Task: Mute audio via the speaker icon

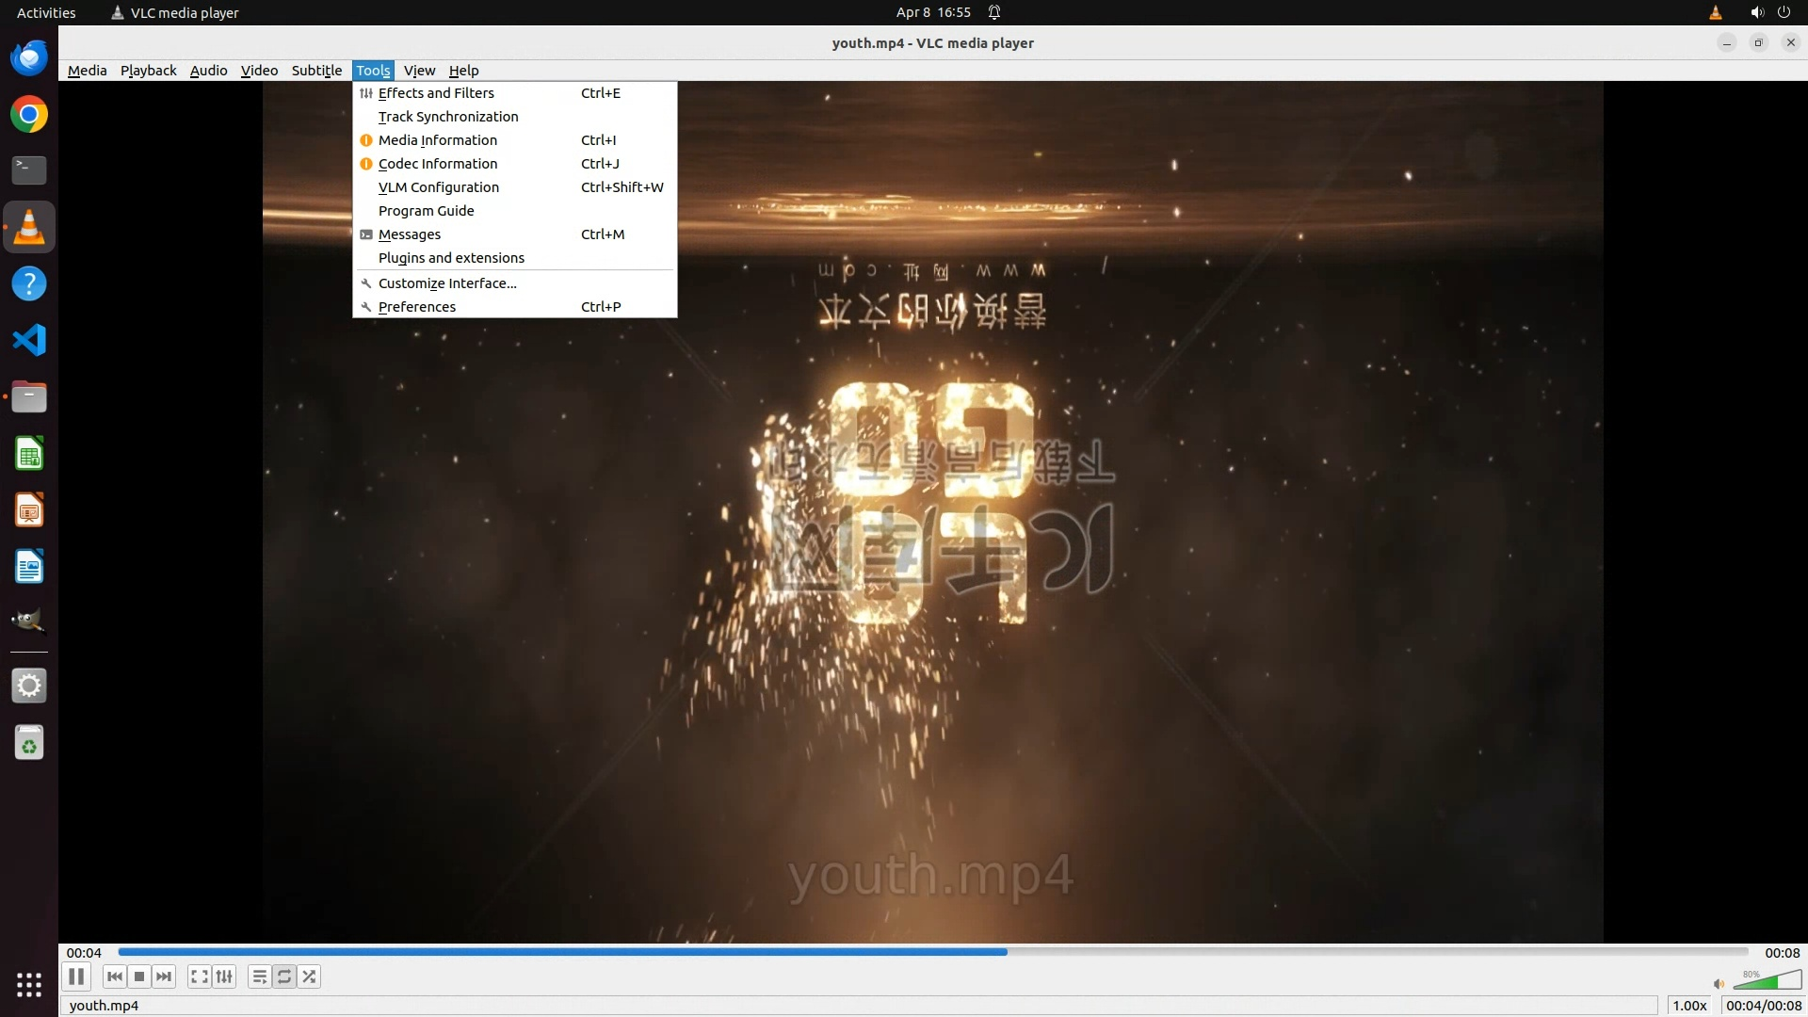Action: (x=1719, y=984)
